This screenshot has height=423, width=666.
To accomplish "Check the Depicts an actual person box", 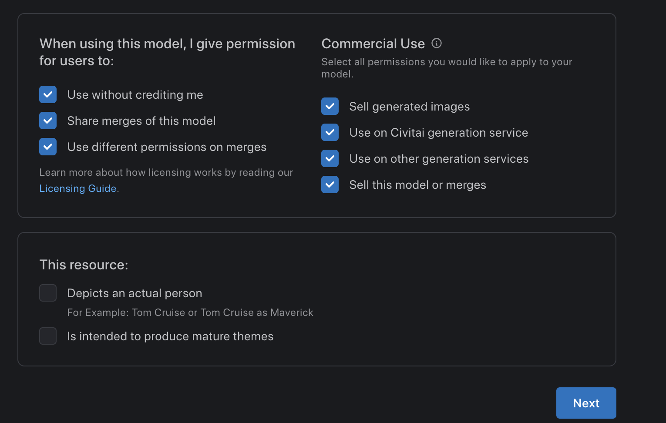I will pyautogui.click(x=48, y=293).
